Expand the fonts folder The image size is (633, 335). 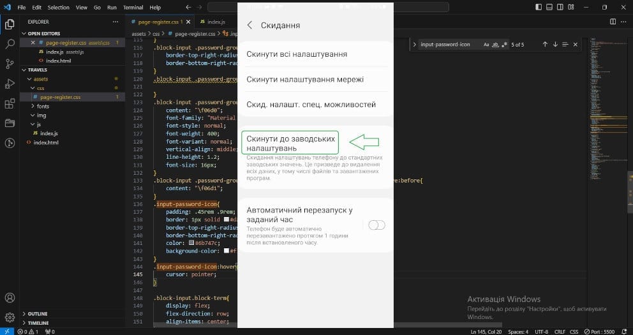tap(43, 106)
